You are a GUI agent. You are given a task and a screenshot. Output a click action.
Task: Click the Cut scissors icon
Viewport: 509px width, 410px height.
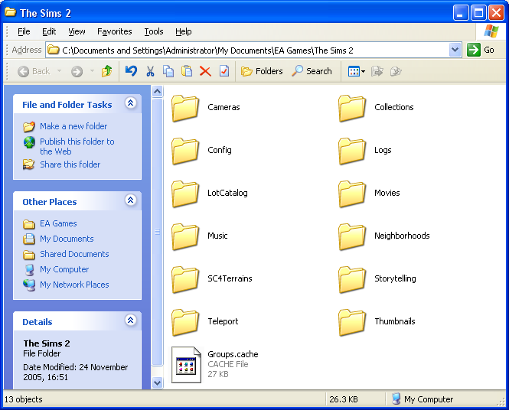click(150, 71)
